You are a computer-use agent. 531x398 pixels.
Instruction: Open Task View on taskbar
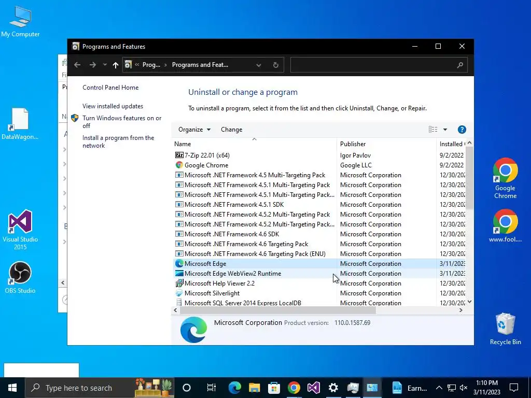point(212,388)
